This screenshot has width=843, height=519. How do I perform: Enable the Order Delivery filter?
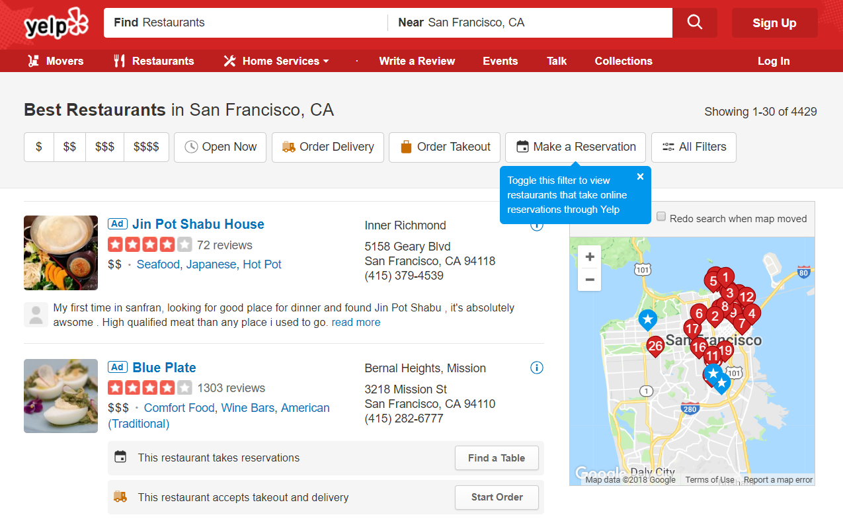tap(328, 147)
